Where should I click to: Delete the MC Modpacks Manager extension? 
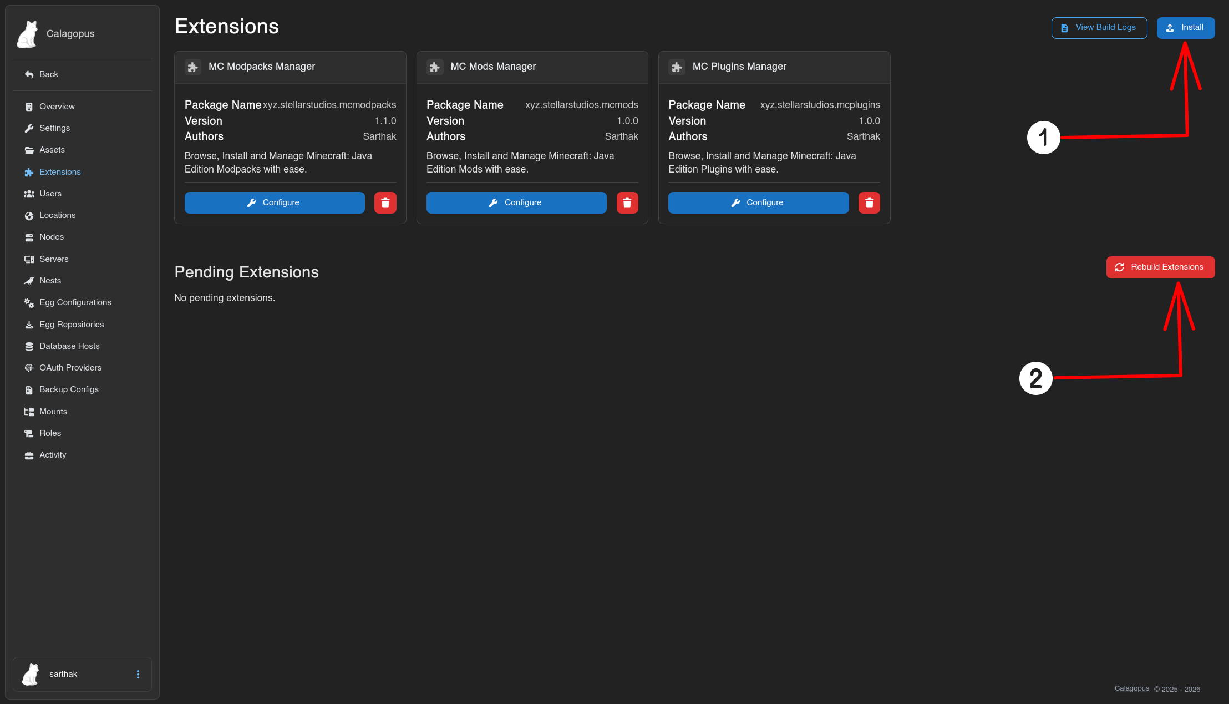385,202
